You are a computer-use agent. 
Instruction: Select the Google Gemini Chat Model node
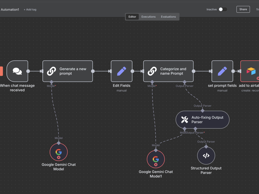pos(59,152)
